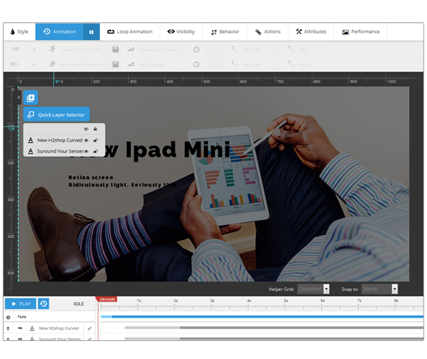
Task: Toggle lock on New H2shop Curved layer
Action: tap(96, 140)
